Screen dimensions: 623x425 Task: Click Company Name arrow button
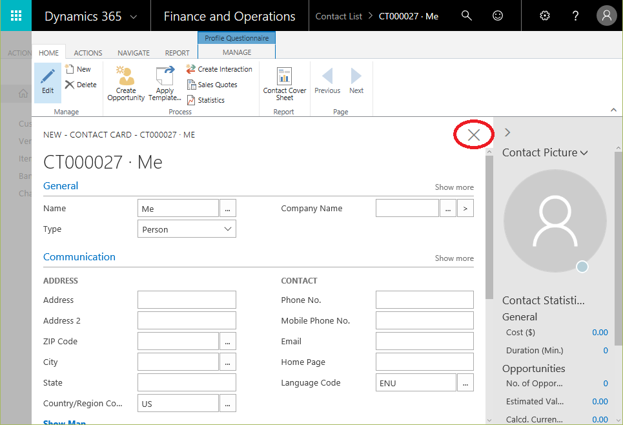pyautogui.click(x=465, y=209)
